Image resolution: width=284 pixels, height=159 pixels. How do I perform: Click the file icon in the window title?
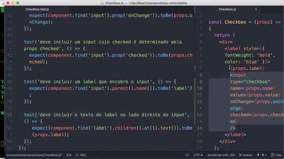point(103,3)
